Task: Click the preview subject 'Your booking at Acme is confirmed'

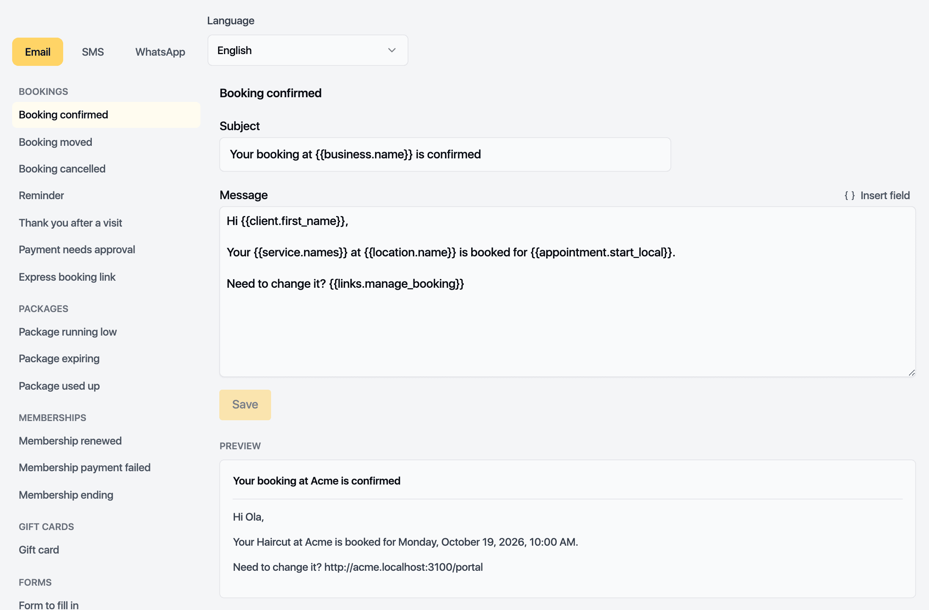Action: tap(317, 481)
